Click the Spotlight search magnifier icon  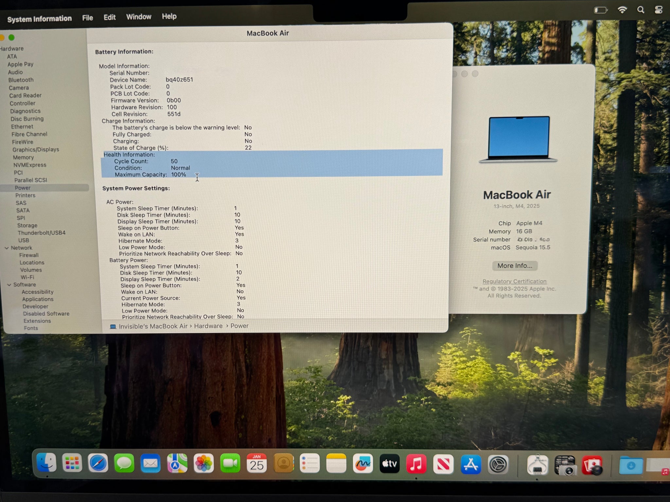point(641,10)
